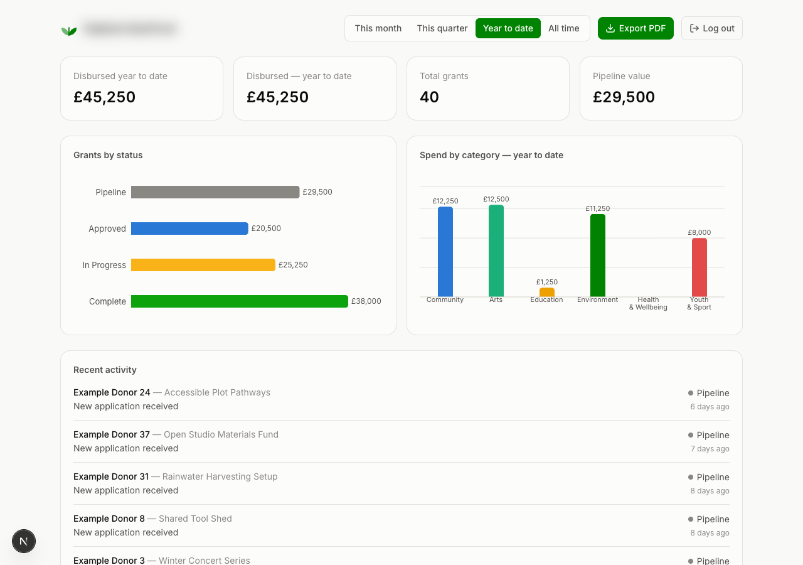Image resolution: width=803 pixels, height=565 pixels.
Task: Click the £25,250 In Progress label
Action: coord(293,265)
